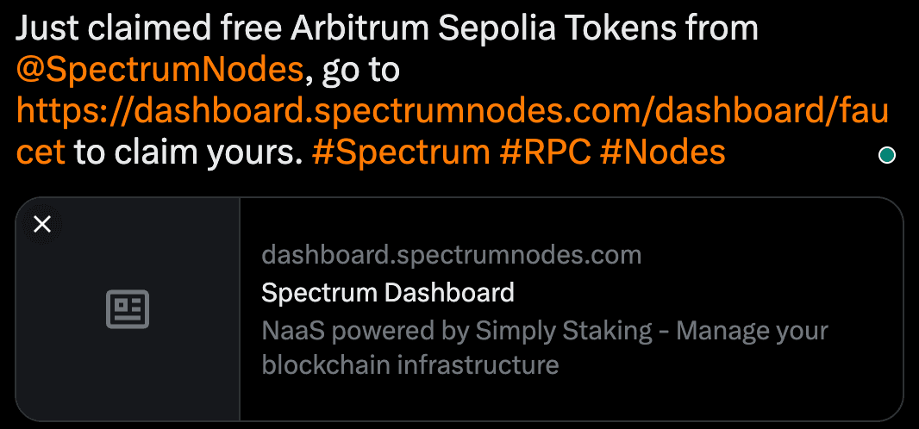Image resolution: width=919 pixels, height=429 pixels.
Task: Click the #Spectrum hashtag
Action: (x=401, y=152)
